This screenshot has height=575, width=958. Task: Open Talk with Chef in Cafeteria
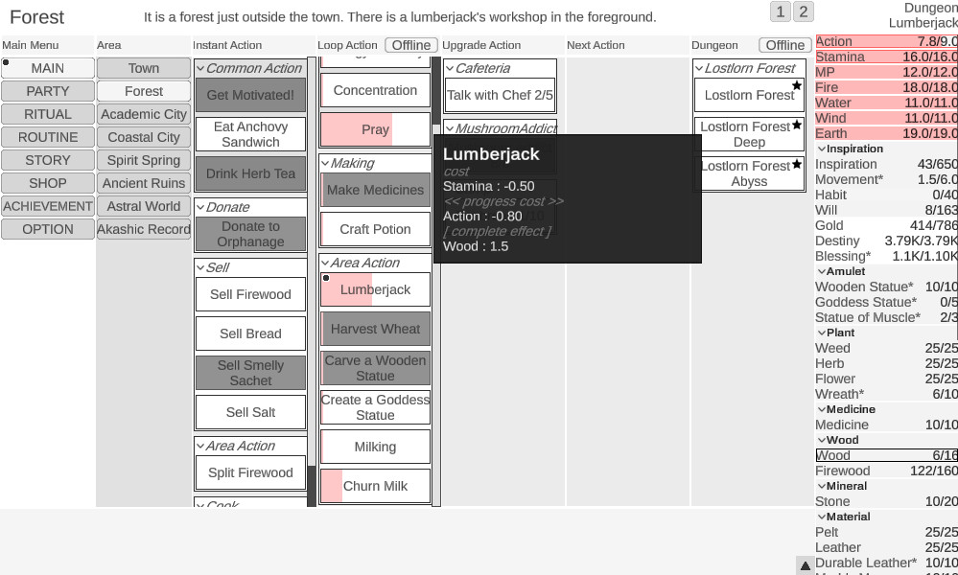tap(500, 95)
